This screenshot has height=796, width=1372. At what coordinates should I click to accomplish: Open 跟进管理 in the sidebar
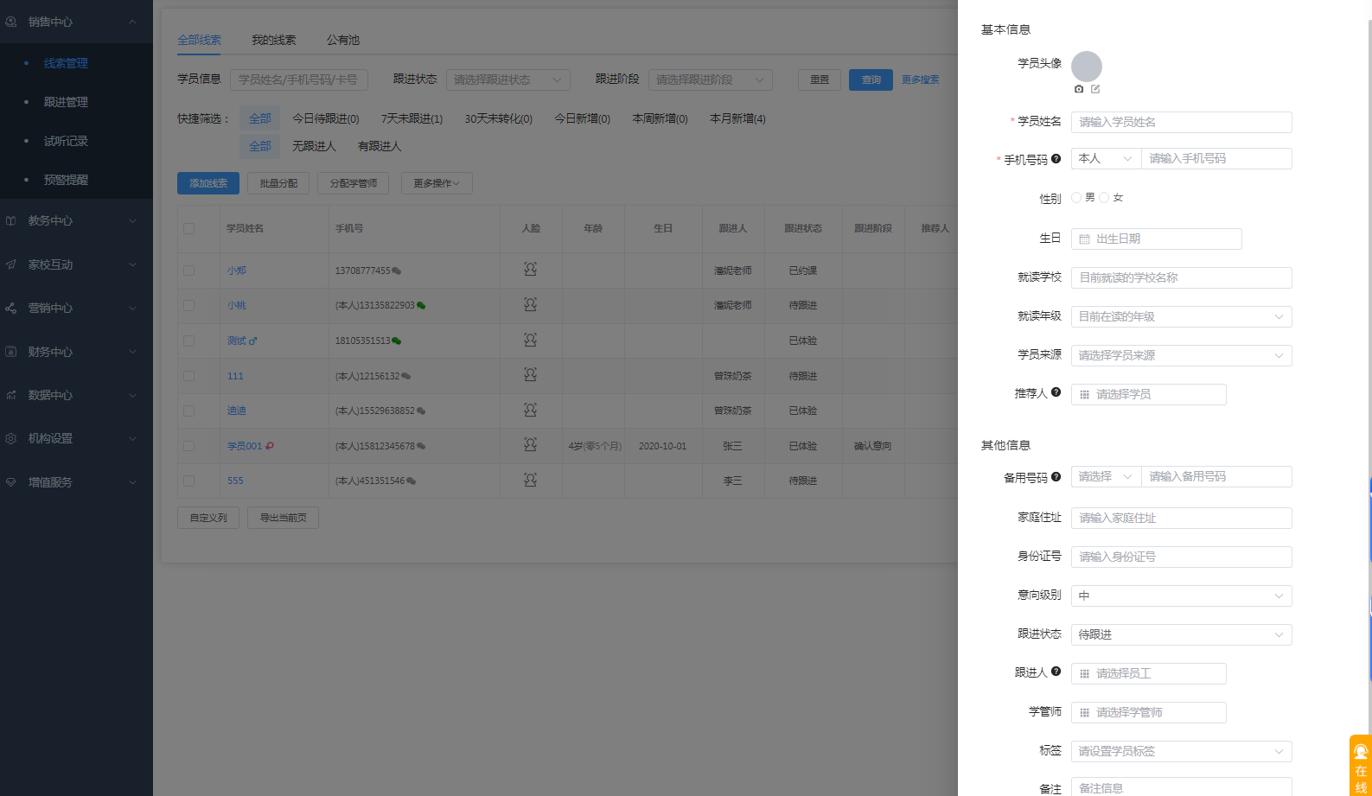click(66, 102)
